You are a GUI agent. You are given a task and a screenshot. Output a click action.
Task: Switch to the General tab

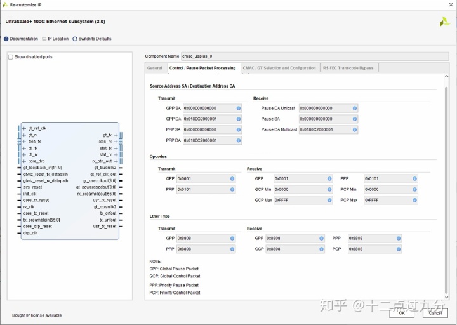pyautogui.click(x=154, y=68)
